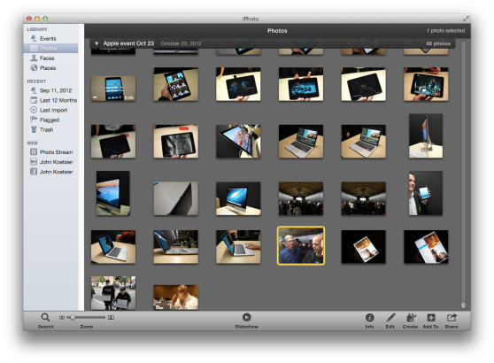Click the Edit pencil icon
The image size is (494, 363).
[x=390, y=317]
